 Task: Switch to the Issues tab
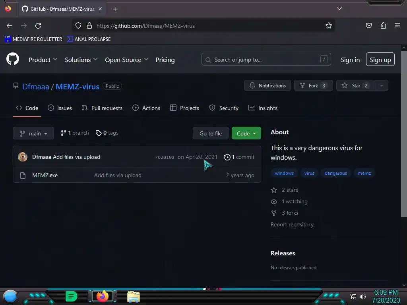pyautogui.click(x=60, y=108)
